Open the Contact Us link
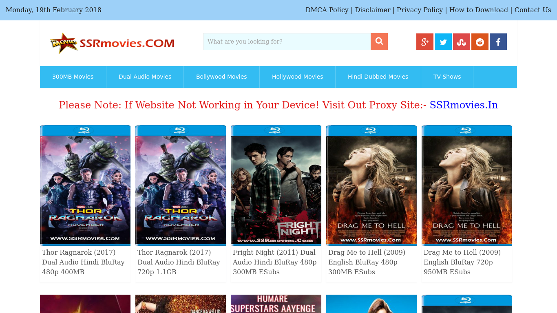557x313 pixels. pos(533,10)
